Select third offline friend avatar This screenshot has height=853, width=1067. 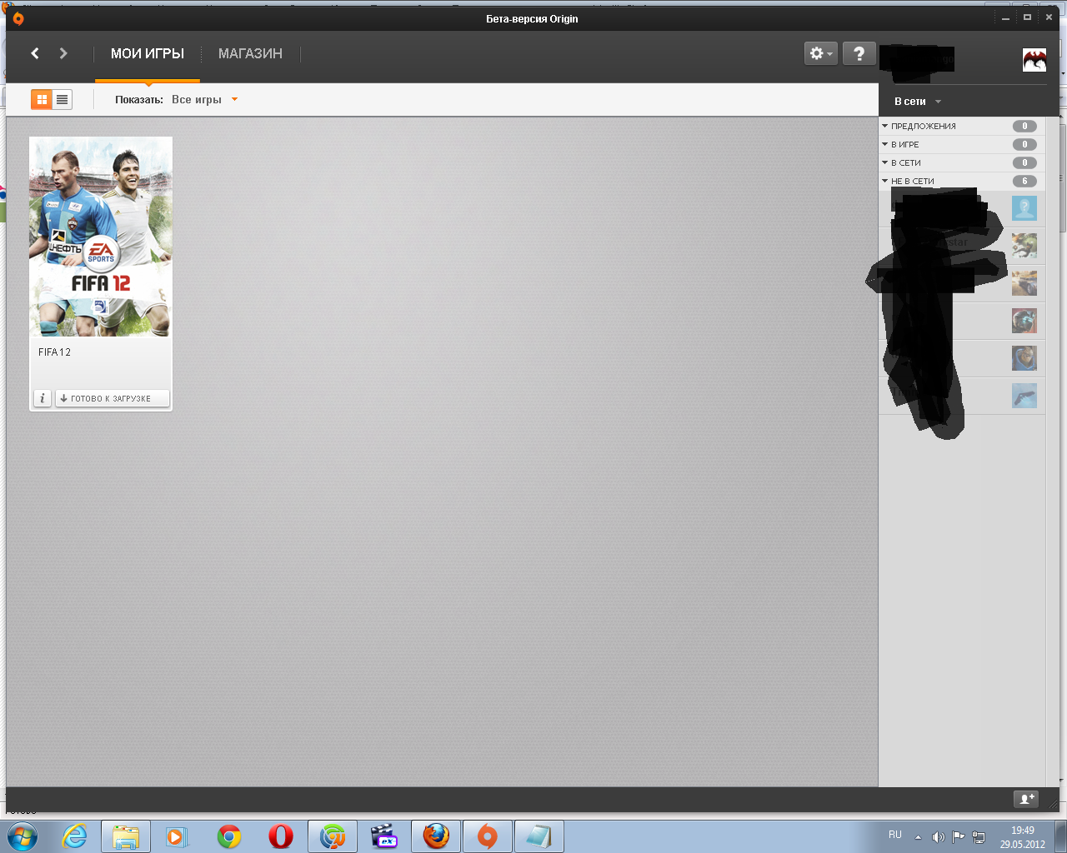point(1024,283)
